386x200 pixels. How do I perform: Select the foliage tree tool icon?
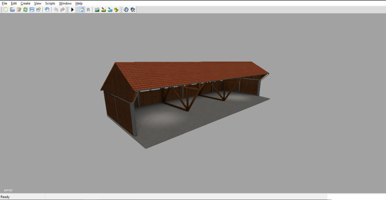(116, 10)
